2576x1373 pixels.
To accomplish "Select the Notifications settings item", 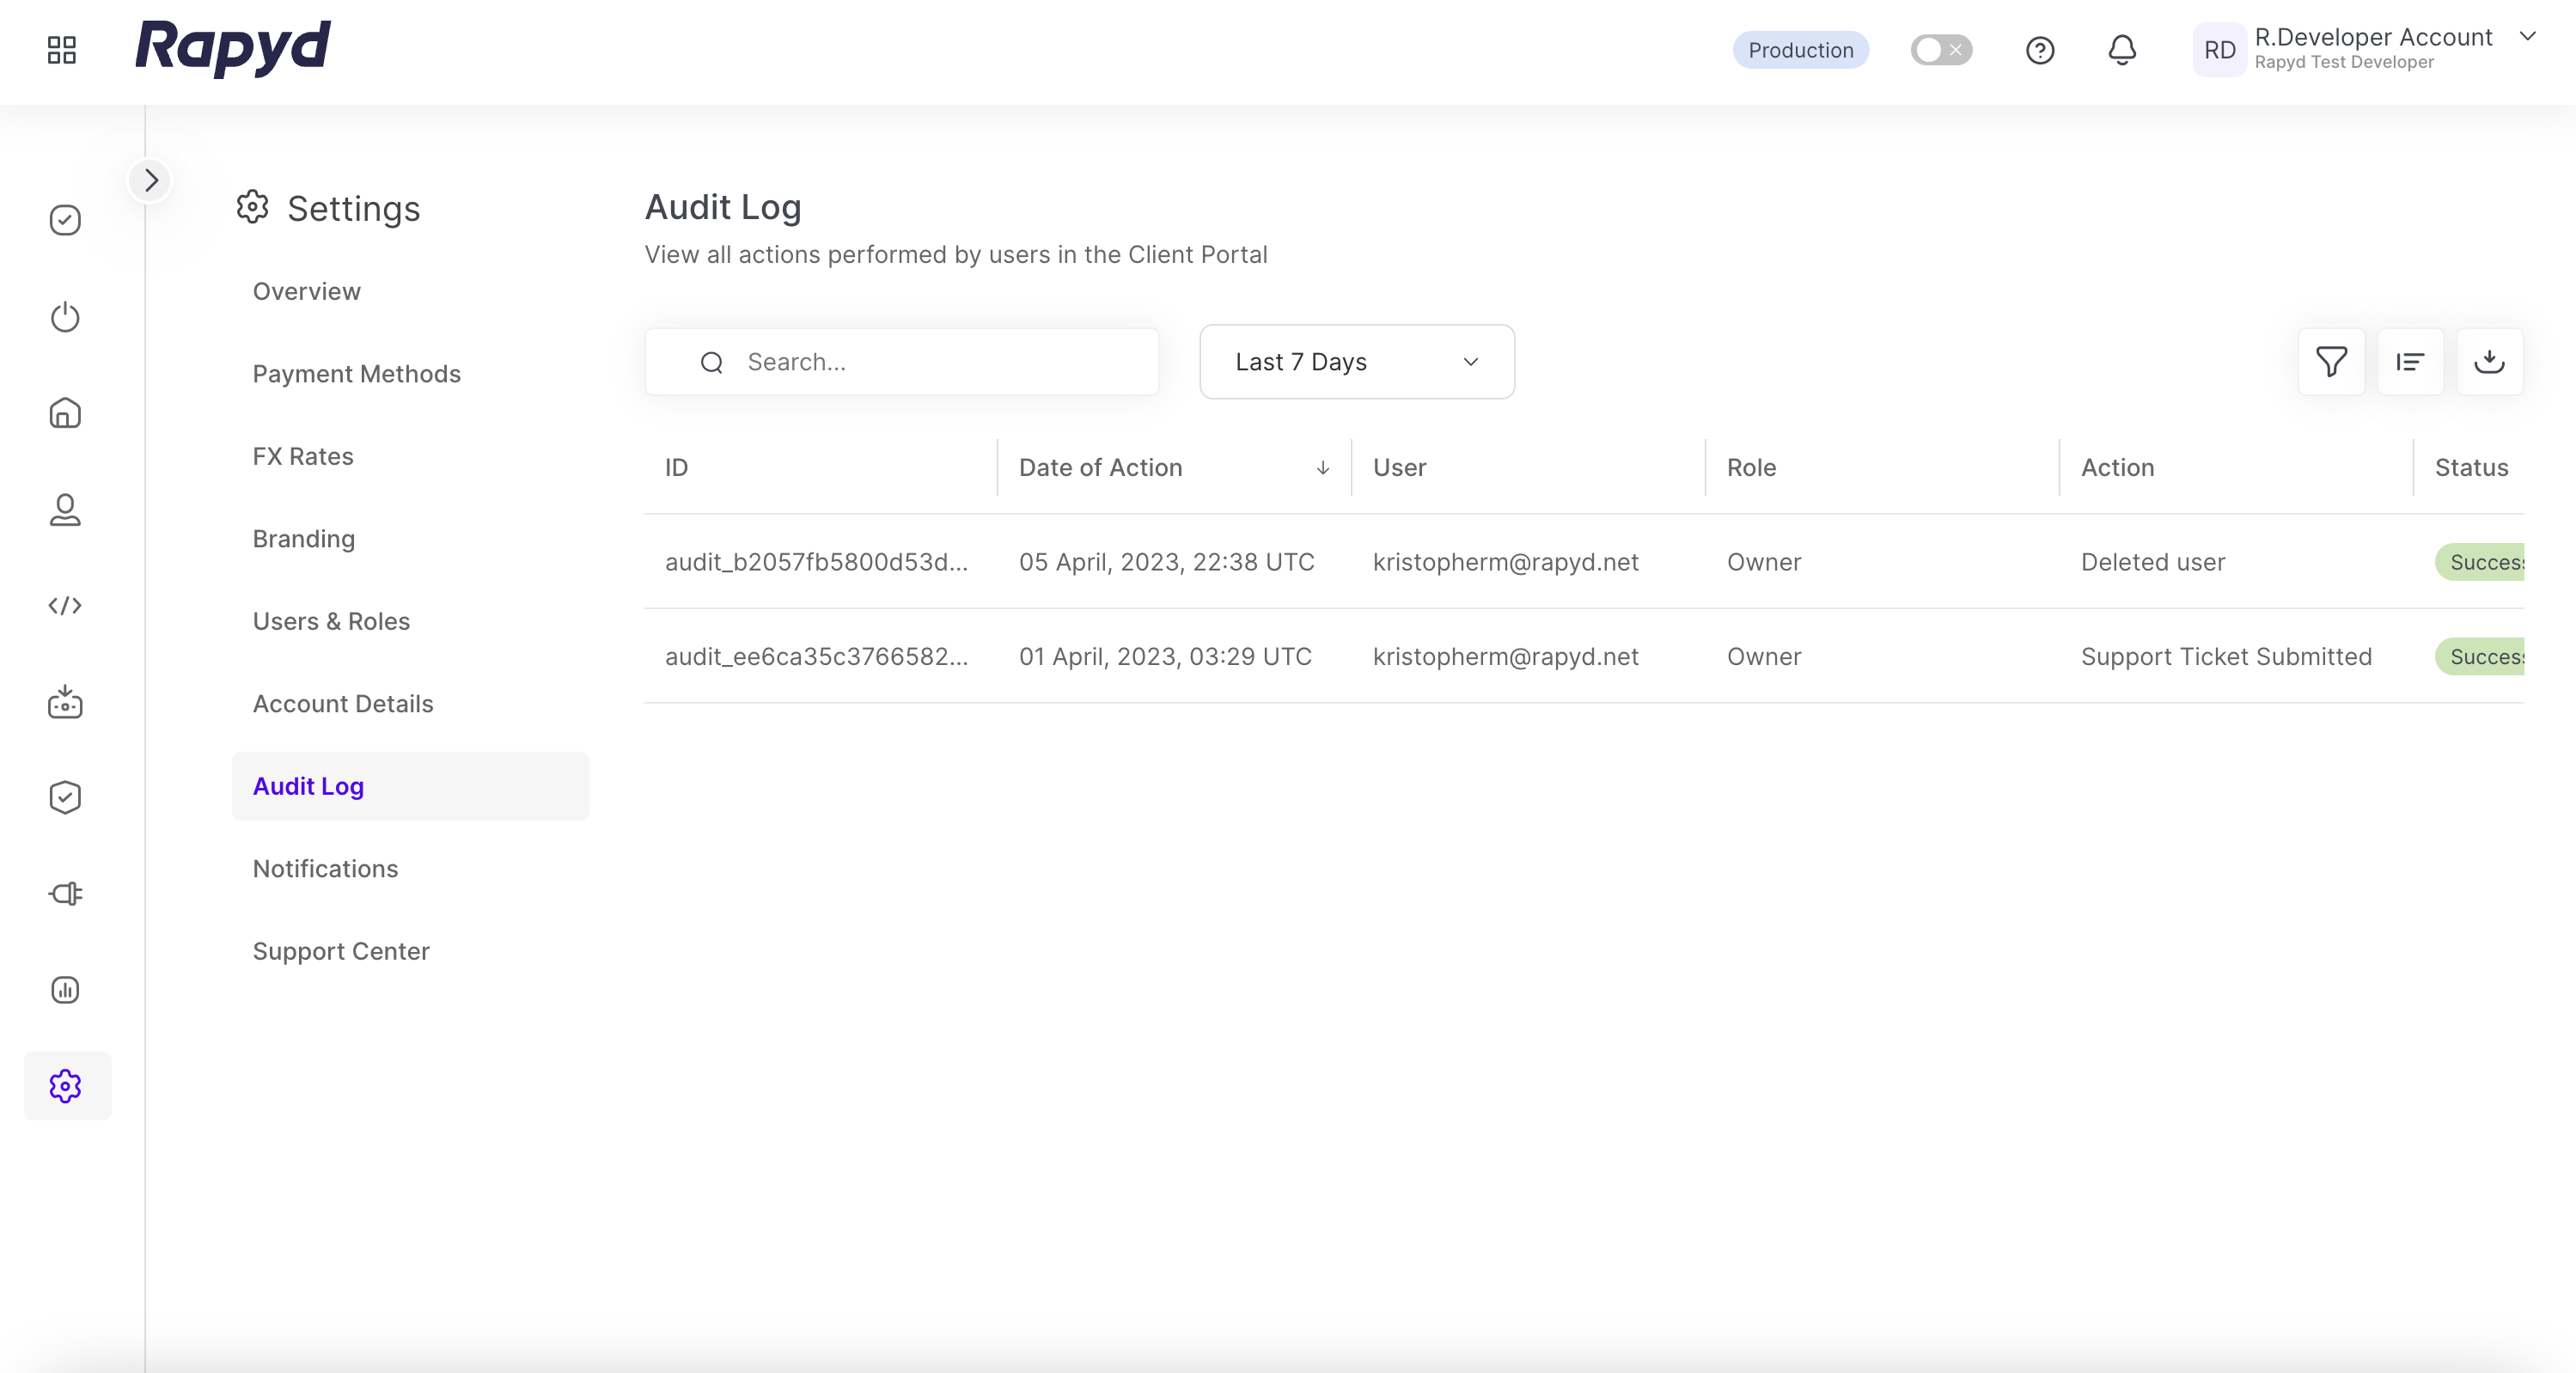I will 325,868.
